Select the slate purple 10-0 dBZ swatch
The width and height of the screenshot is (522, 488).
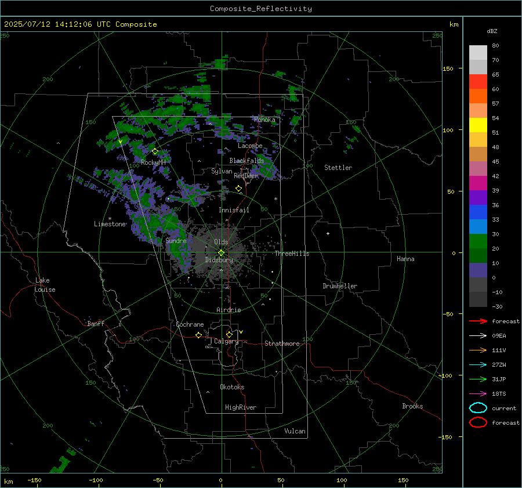(478, 270)
